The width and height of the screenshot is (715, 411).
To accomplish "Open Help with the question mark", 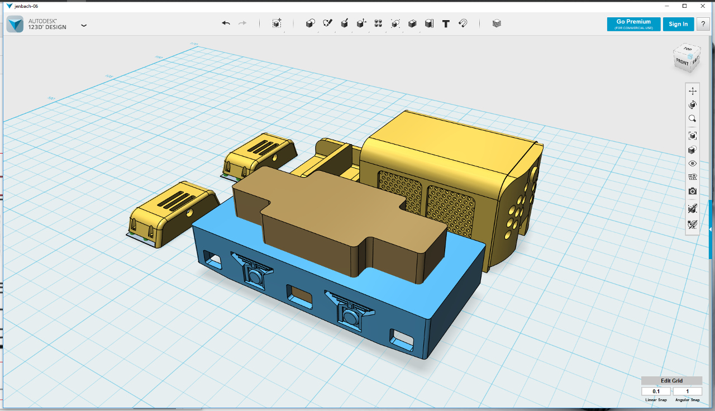I will (x=703, y=24).
